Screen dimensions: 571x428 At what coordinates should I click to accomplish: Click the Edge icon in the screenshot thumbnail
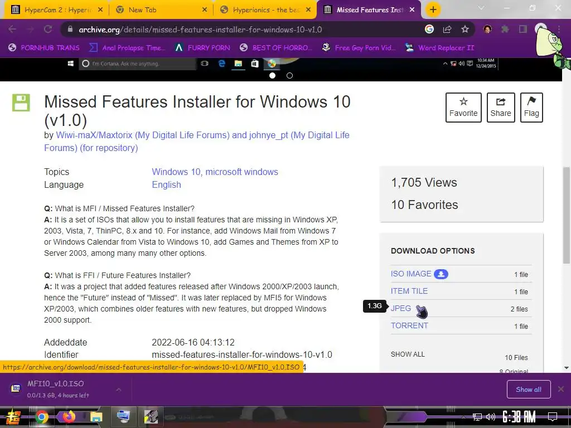point(221,64)
